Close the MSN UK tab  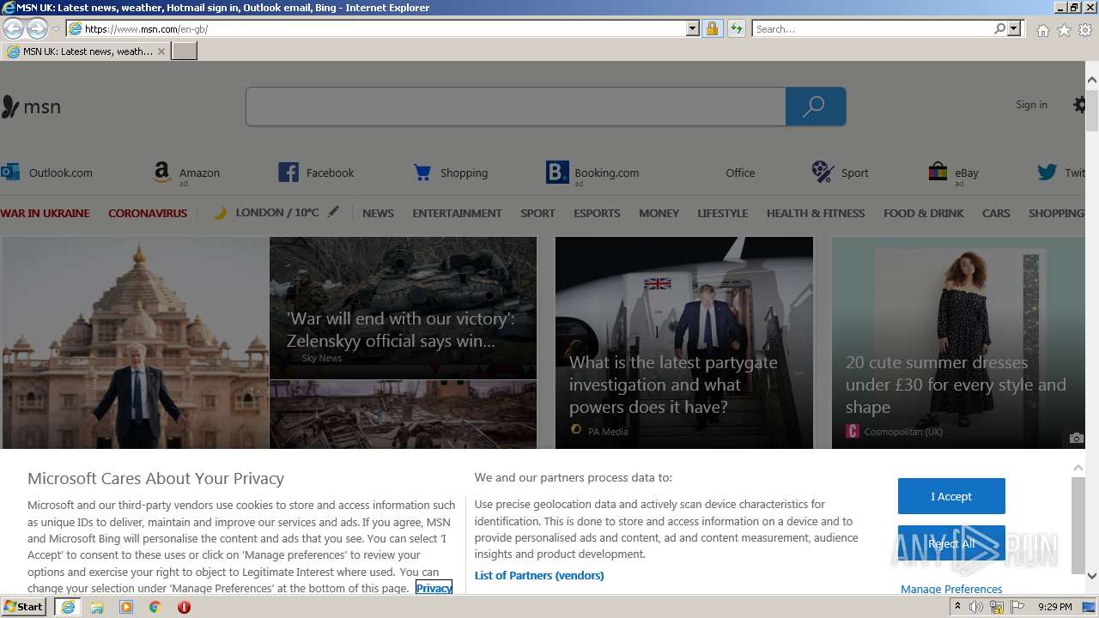click(161, 51)
